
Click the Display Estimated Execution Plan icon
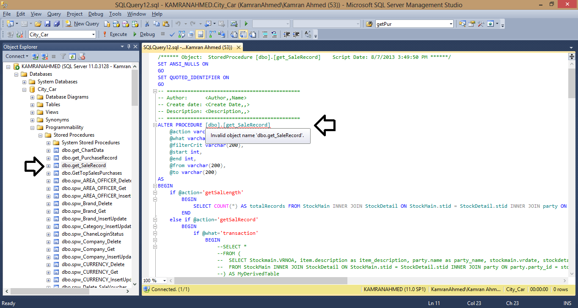[182, 34]
